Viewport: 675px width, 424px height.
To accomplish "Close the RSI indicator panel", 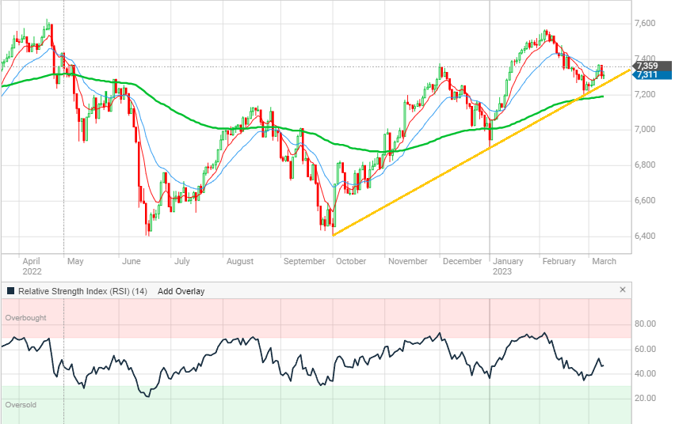I will coord(622,290).
